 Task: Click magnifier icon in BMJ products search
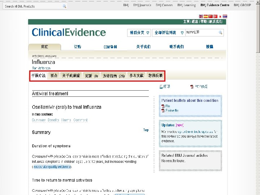pyautogui.click(x=64, y=6)
